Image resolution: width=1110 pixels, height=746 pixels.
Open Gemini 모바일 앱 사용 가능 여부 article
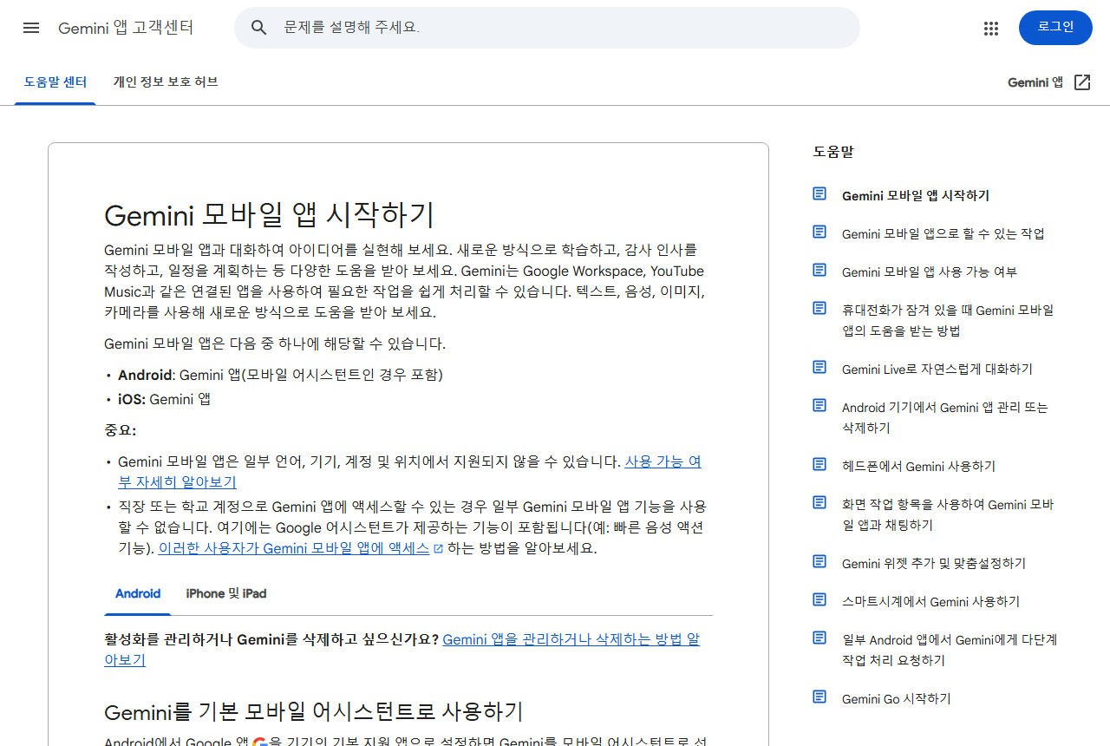[929, 272]
